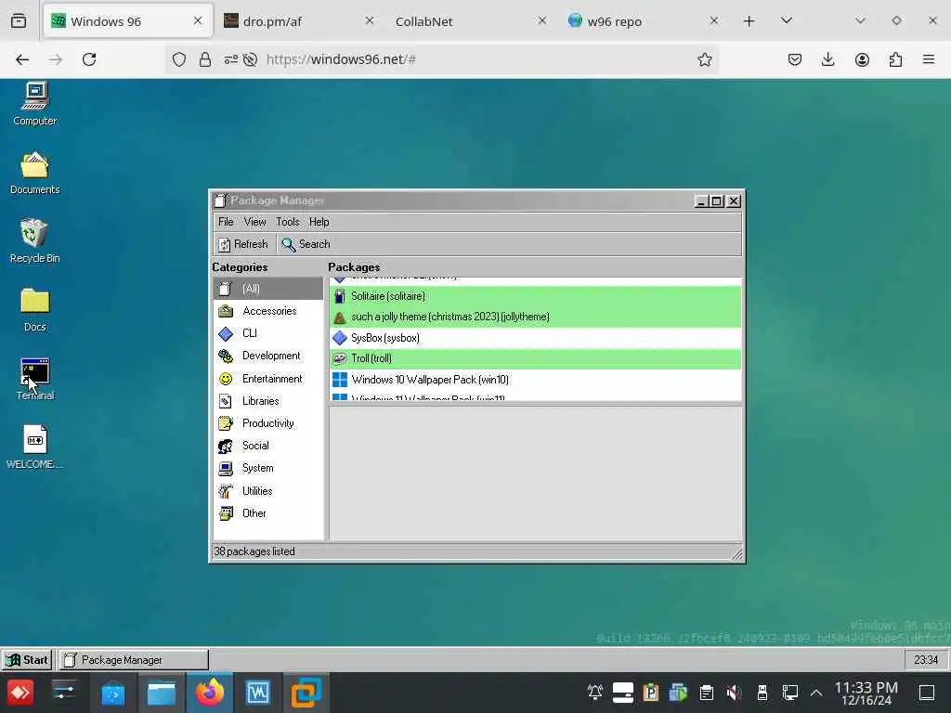The image size is (951, 713).
Task: Open tracking protection shield icon
Action: tap(179, 59)
